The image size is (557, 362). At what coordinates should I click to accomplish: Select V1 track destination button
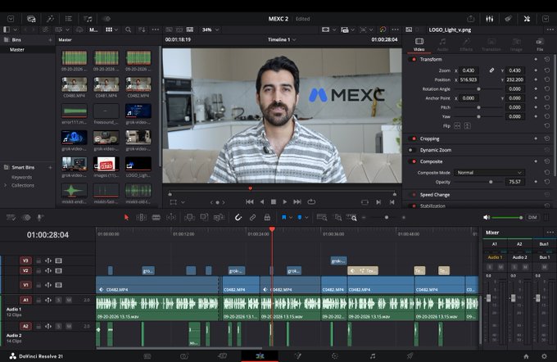pyautogui.click(x=25, y=285)
